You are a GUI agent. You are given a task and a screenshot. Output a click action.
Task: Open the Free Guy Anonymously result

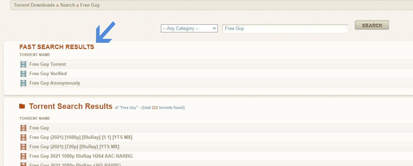pos(55,83)
